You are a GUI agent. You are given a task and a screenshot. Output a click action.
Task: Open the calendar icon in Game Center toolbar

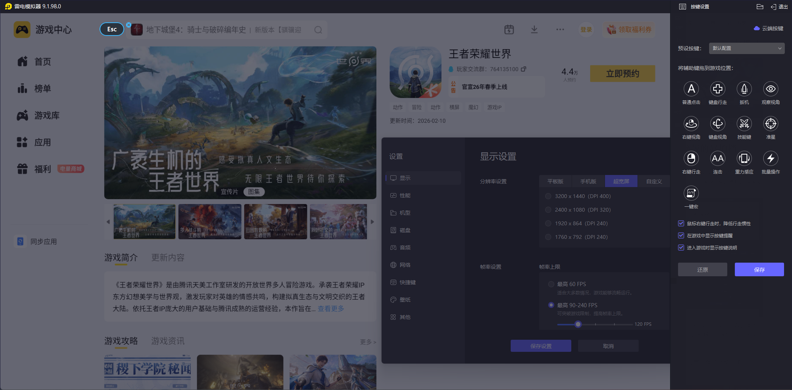pyautogui.click(x=509, y=29)
